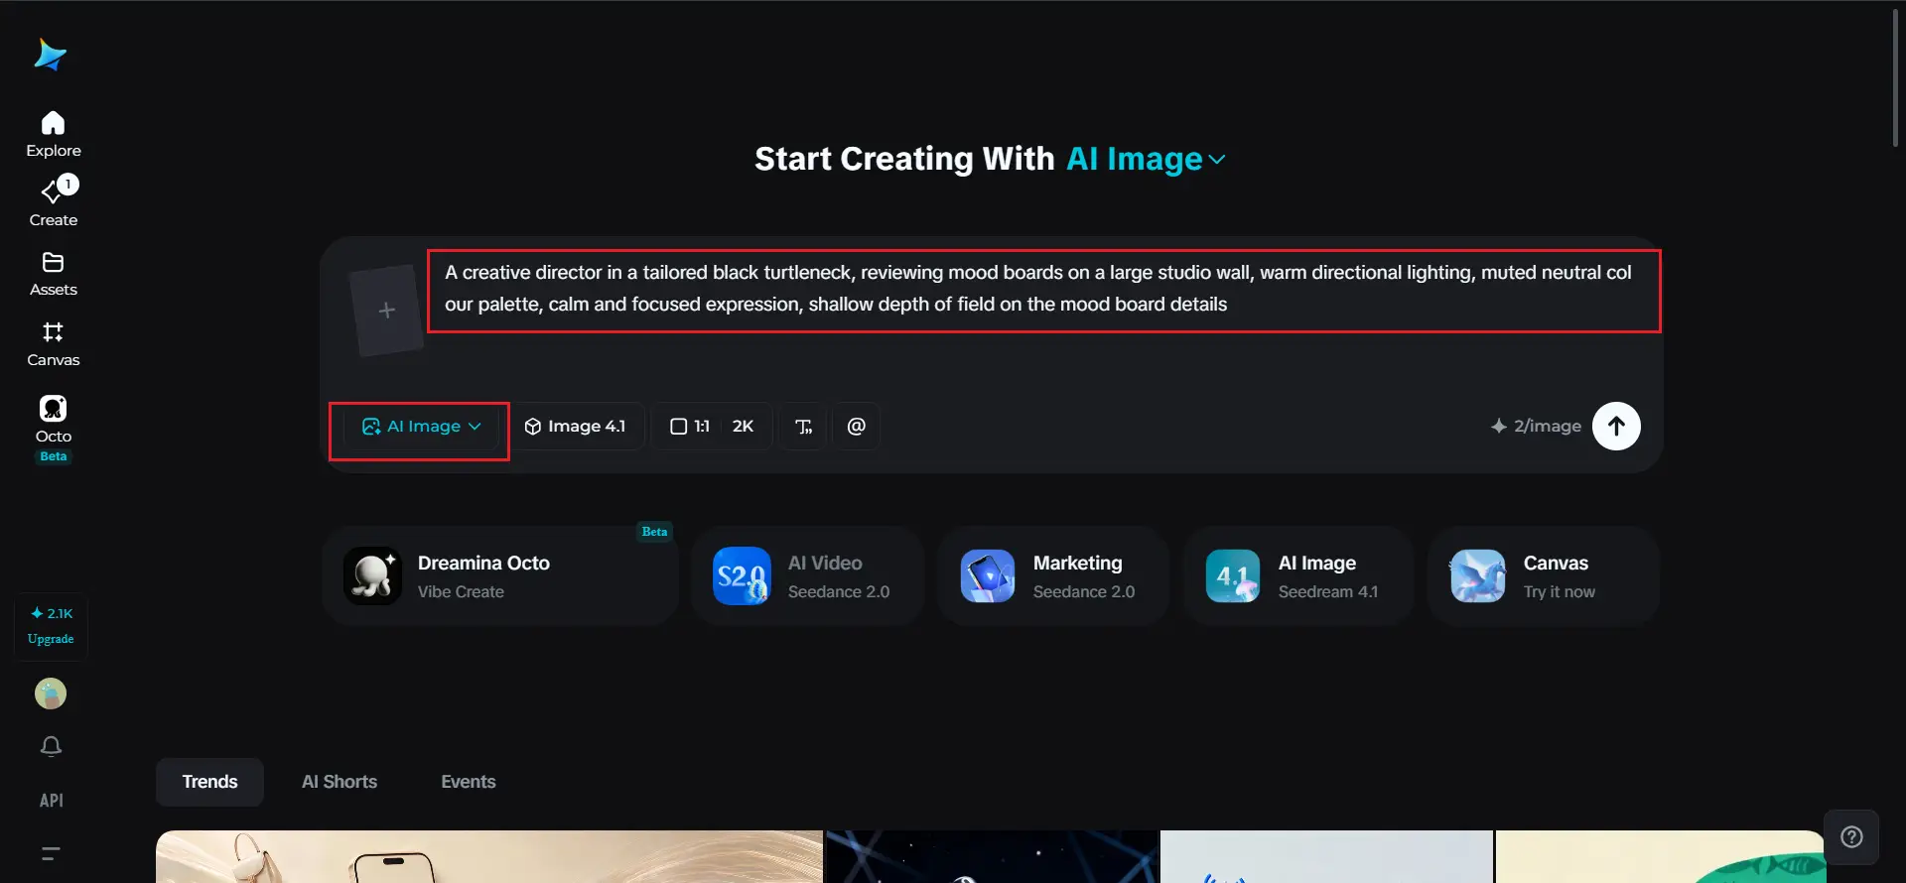Click the @ mention icon in prompt bar
Image resolution: width=1906 pixels, height=883 pixels.
coord(856,426)
